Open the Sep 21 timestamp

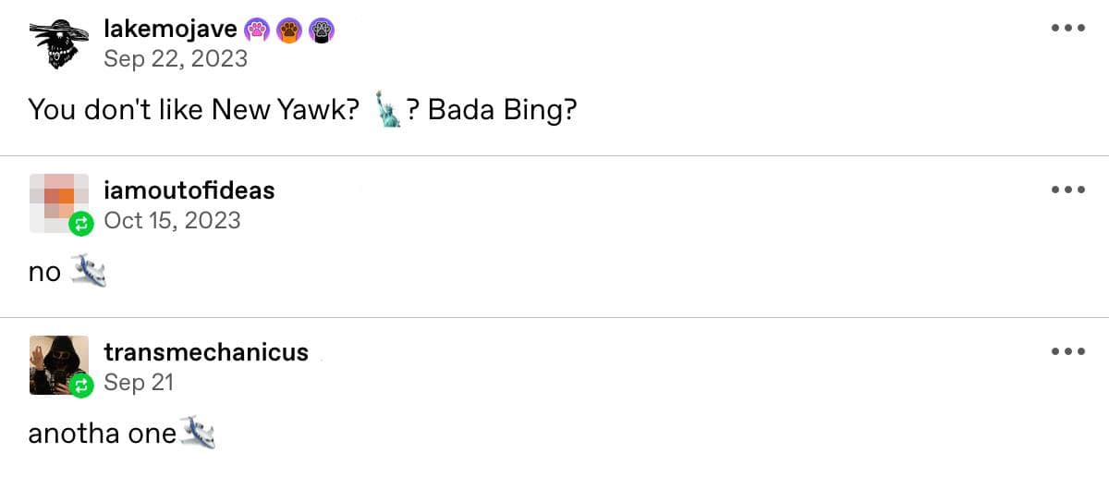[139, 382]
